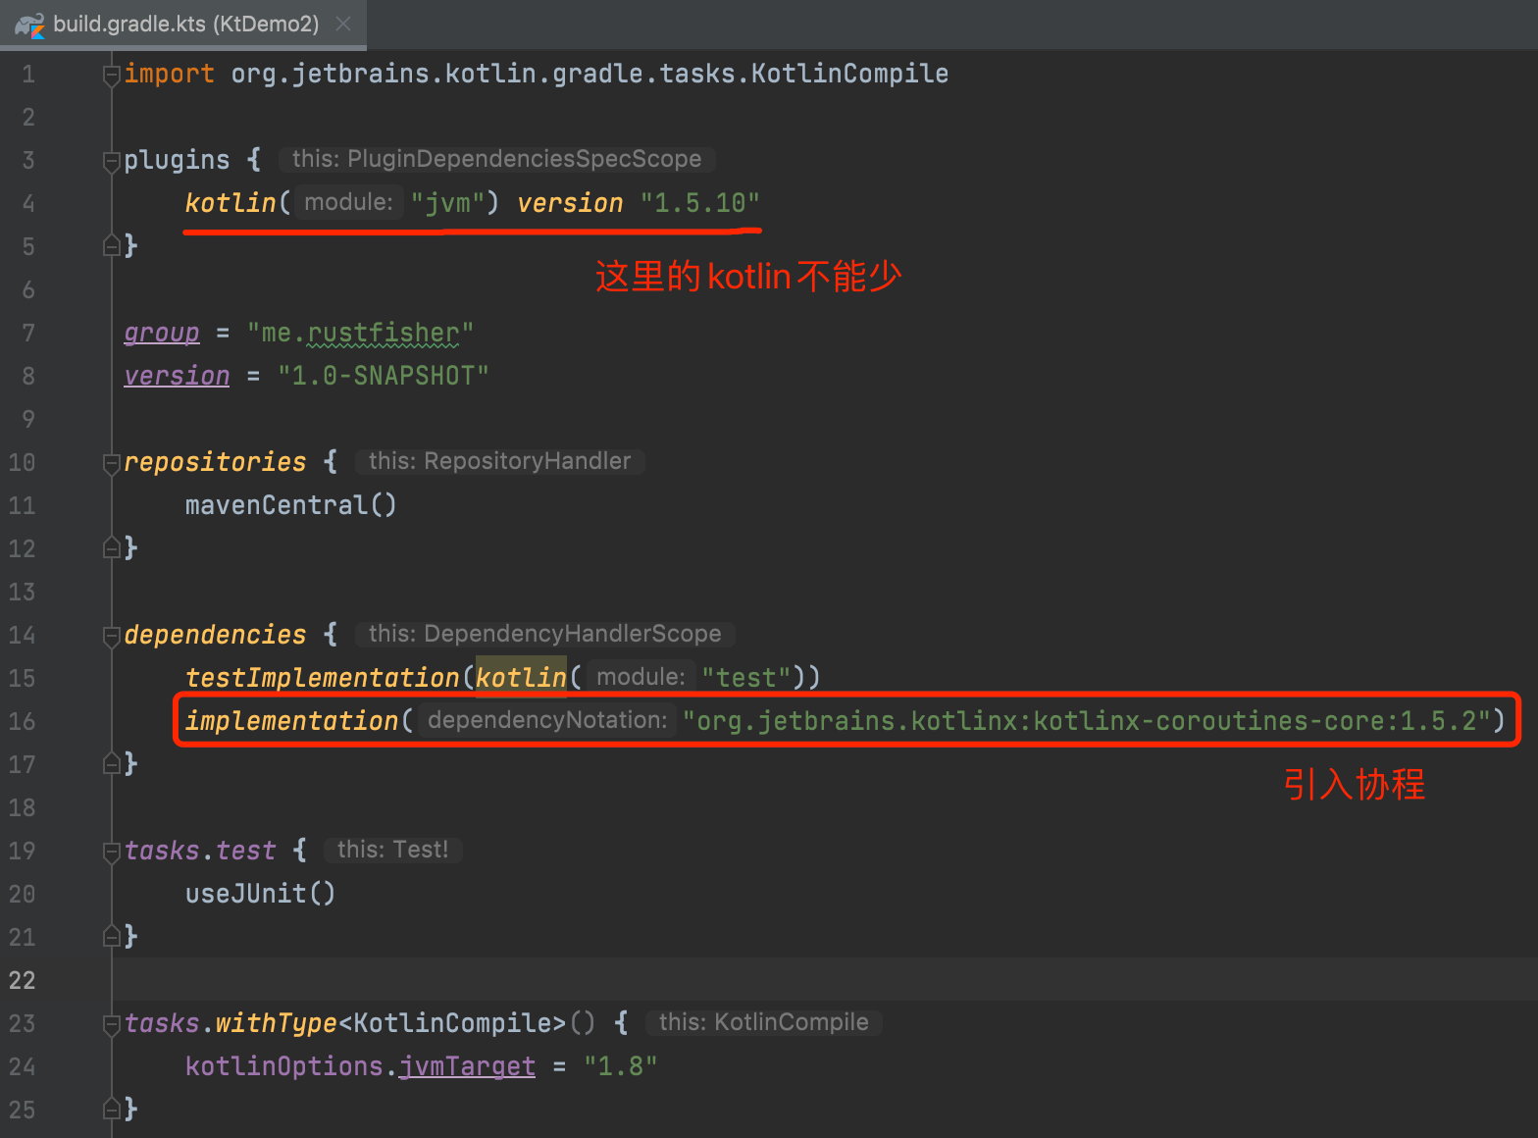
Task: Fold the repositories block
Action: click(x=112, y=463)
